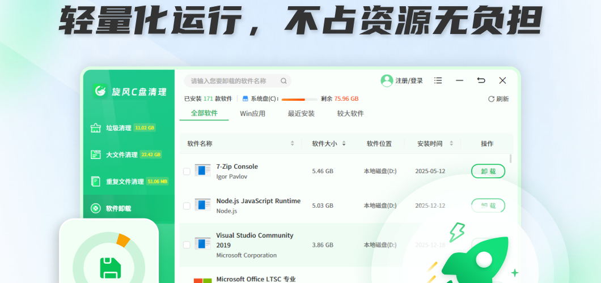Click the 刷新 label

[502, 99]
